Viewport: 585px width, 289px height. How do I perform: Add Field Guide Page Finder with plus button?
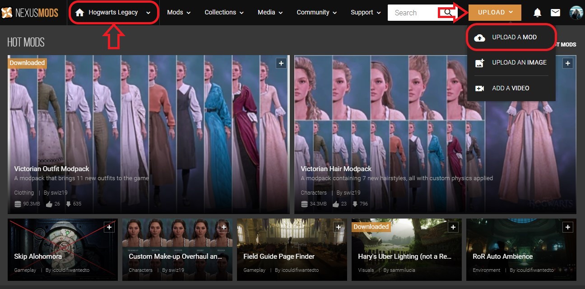click(x=338, y=227)
